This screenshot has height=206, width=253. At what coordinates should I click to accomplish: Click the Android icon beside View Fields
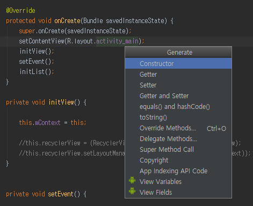[x=132, y=191]
